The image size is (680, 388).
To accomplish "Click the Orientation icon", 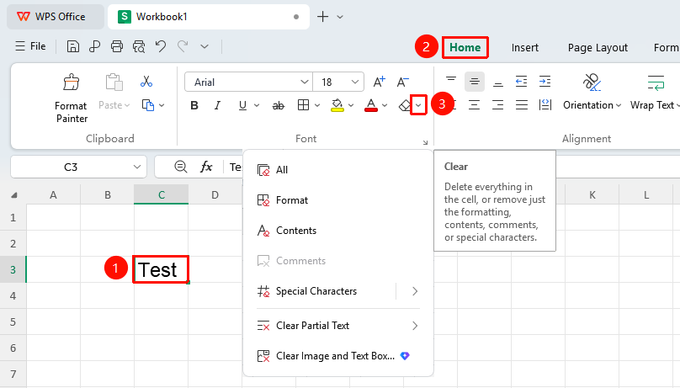I will [x=592, y=82].
